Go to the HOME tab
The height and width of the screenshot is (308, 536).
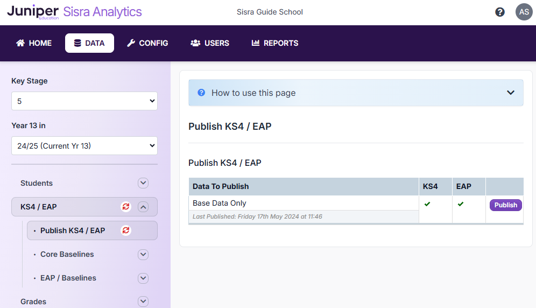(x=34, y=43)
